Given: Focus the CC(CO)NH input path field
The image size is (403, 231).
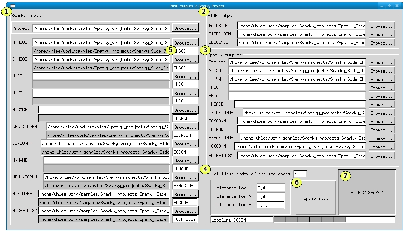Looking at the screenshot, I should click(105, 143).
